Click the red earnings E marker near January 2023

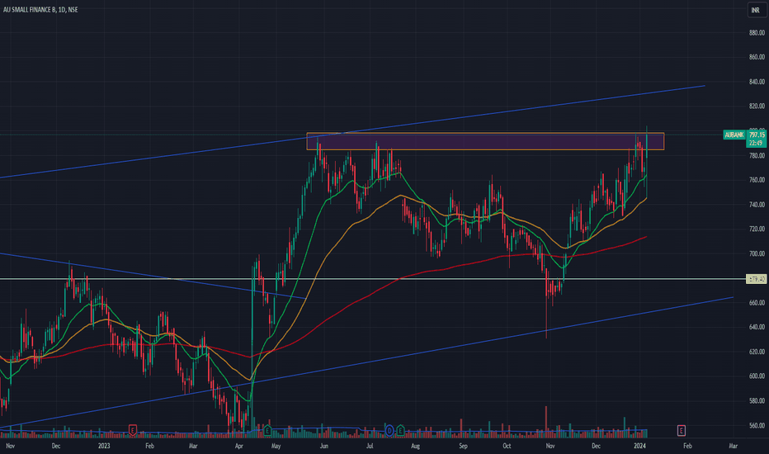(x=132, y=430)
